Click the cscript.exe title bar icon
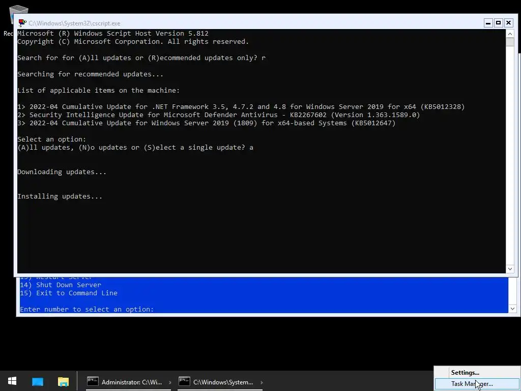 coord(22,23)
